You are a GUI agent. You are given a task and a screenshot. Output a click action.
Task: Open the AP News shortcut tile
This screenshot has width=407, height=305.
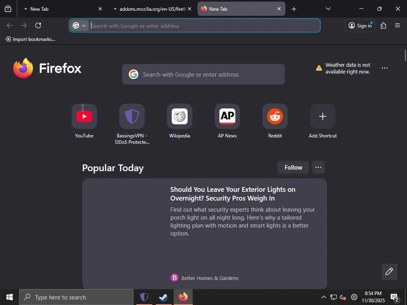click(x=227, y=116)
